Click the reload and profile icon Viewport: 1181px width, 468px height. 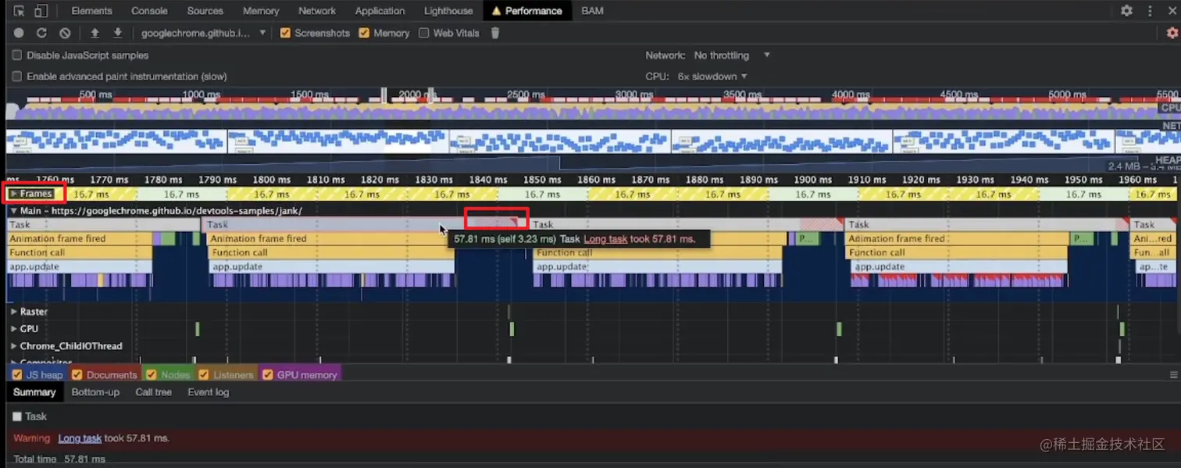coord(41,33)
